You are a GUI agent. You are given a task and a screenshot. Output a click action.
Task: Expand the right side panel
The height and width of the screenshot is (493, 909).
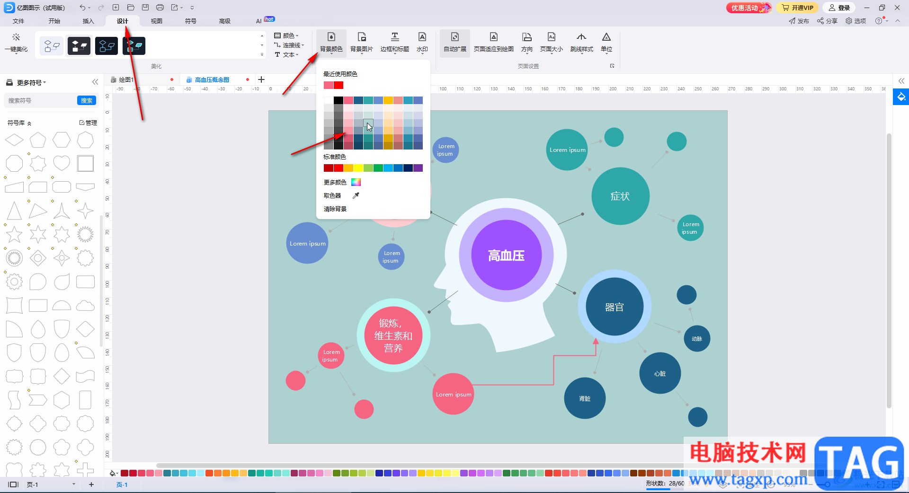(901, 81)
